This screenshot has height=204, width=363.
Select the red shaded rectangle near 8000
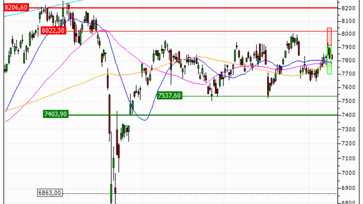329,36
